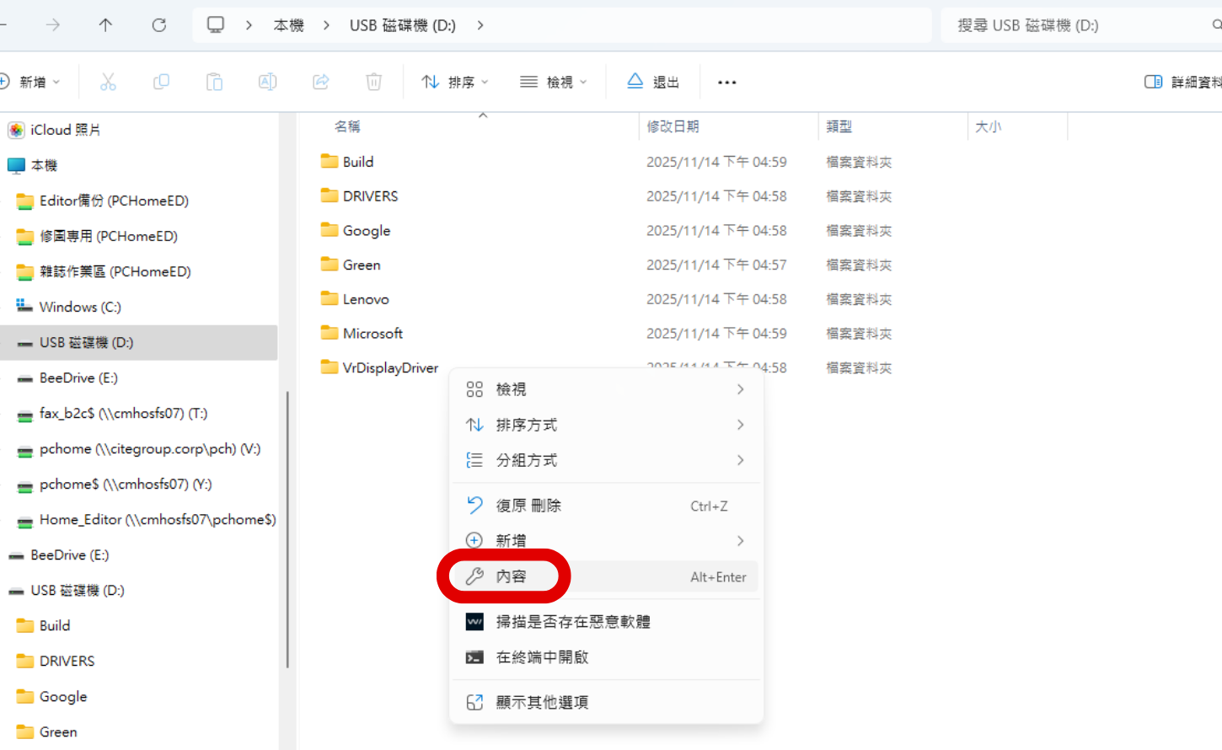Refresh the folder with the reload icon
Viewport: 1222px width, 750px height.
[x=158, y=24]
